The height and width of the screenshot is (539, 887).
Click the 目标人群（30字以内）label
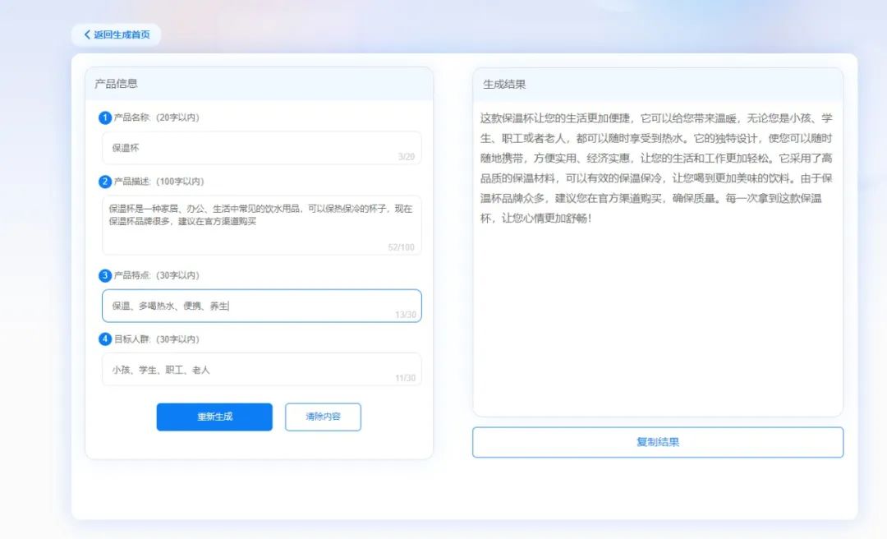click(157, 339)
